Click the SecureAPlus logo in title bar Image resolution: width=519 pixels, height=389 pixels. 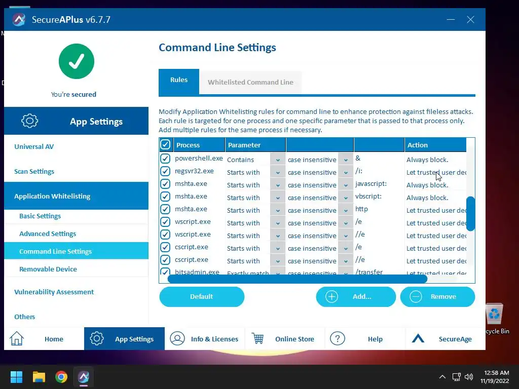(x=19, y=20)
